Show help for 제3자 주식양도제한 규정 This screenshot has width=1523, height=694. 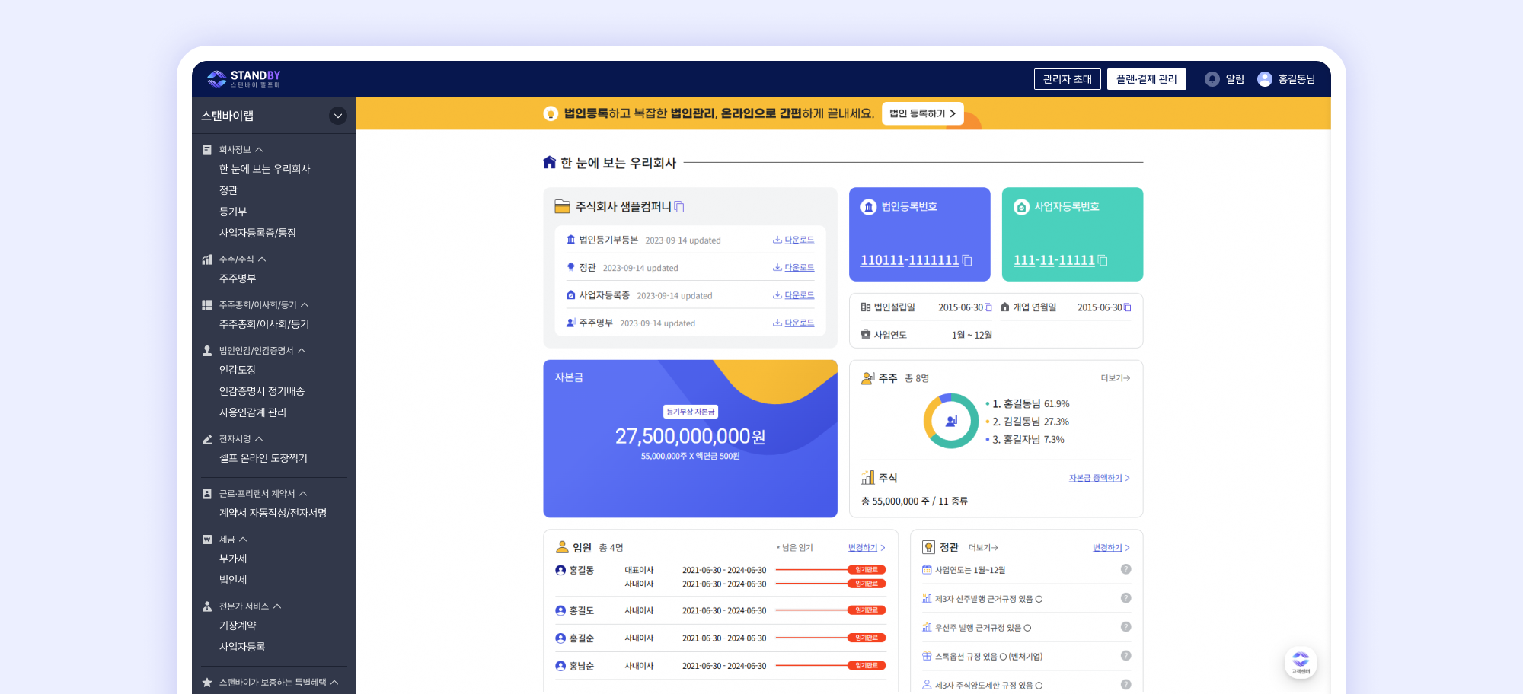pos(1125,685)
